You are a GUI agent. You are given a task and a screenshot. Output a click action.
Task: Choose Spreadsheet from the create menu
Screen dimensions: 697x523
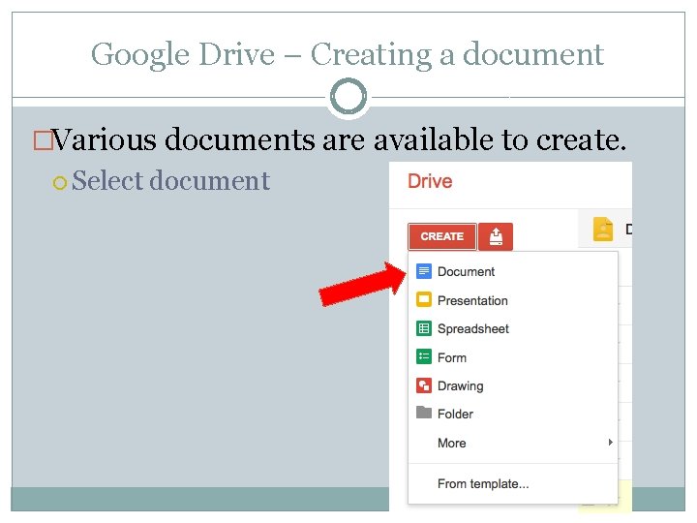pos(473,329)
